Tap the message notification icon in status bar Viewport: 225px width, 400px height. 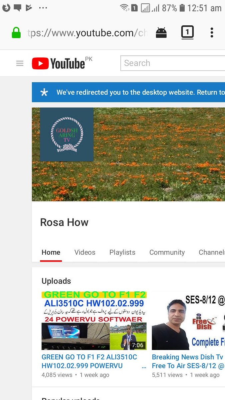[x=17, y=8]
